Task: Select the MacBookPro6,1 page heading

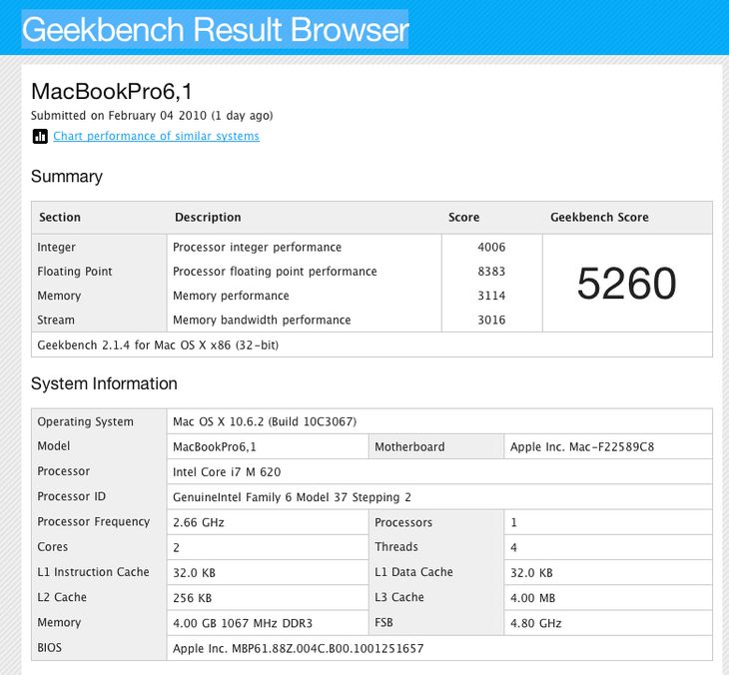Action: click(112, 91)
